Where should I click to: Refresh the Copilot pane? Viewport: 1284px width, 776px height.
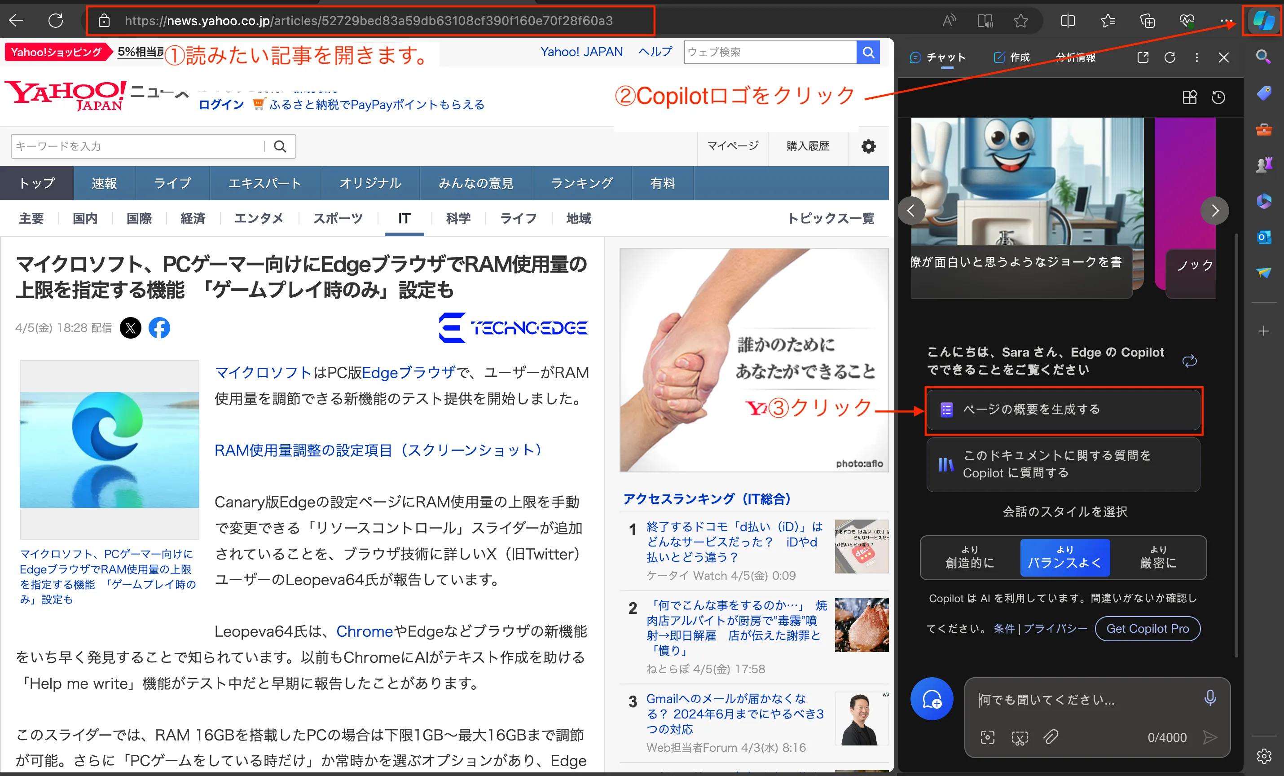tap(1170, 57)
